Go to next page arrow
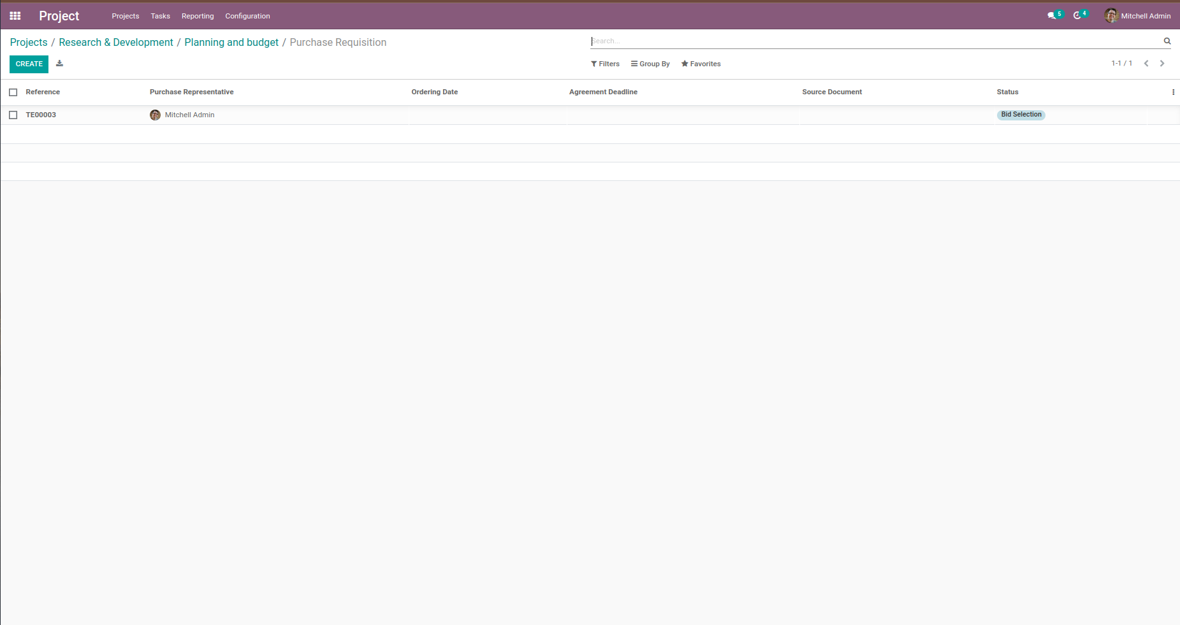 click(x=1162, y=64)
